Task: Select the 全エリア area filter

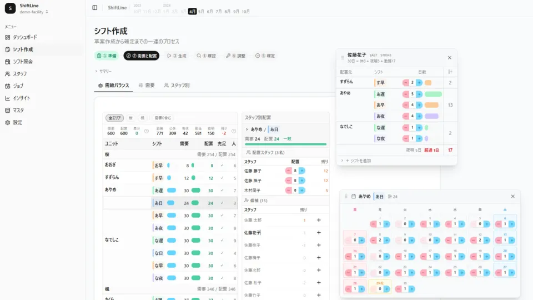Action: click(x=115, y=118)
